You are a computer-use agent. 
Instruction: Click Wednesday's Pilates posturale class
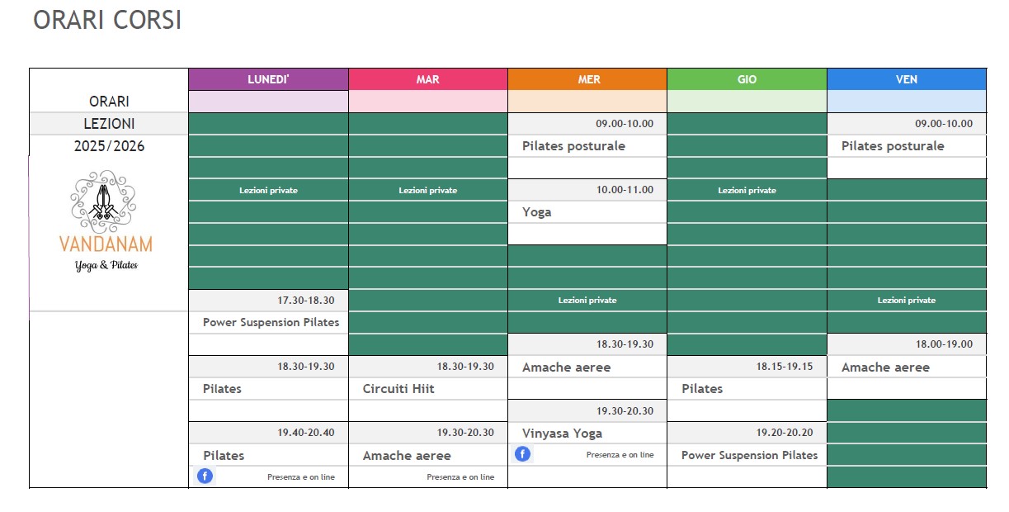(573, 146)
